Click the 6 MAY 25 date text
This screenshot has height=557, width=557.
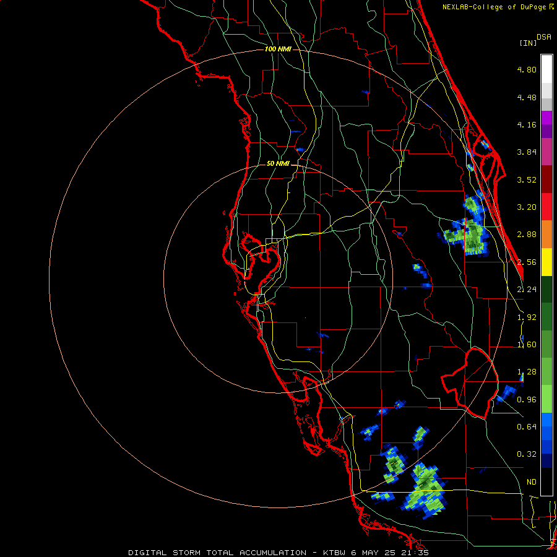tap(373, 553)
